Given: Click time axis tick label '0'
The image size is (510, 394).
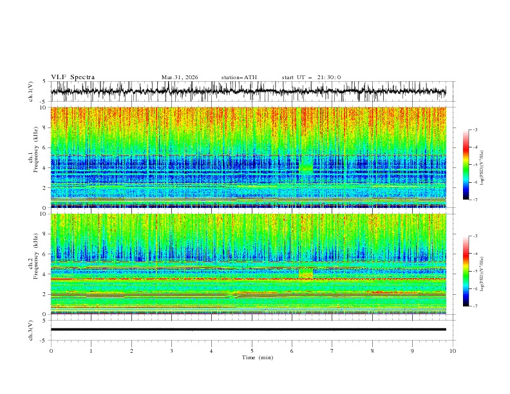Looking at the screenshot, I should pos(51,351).
